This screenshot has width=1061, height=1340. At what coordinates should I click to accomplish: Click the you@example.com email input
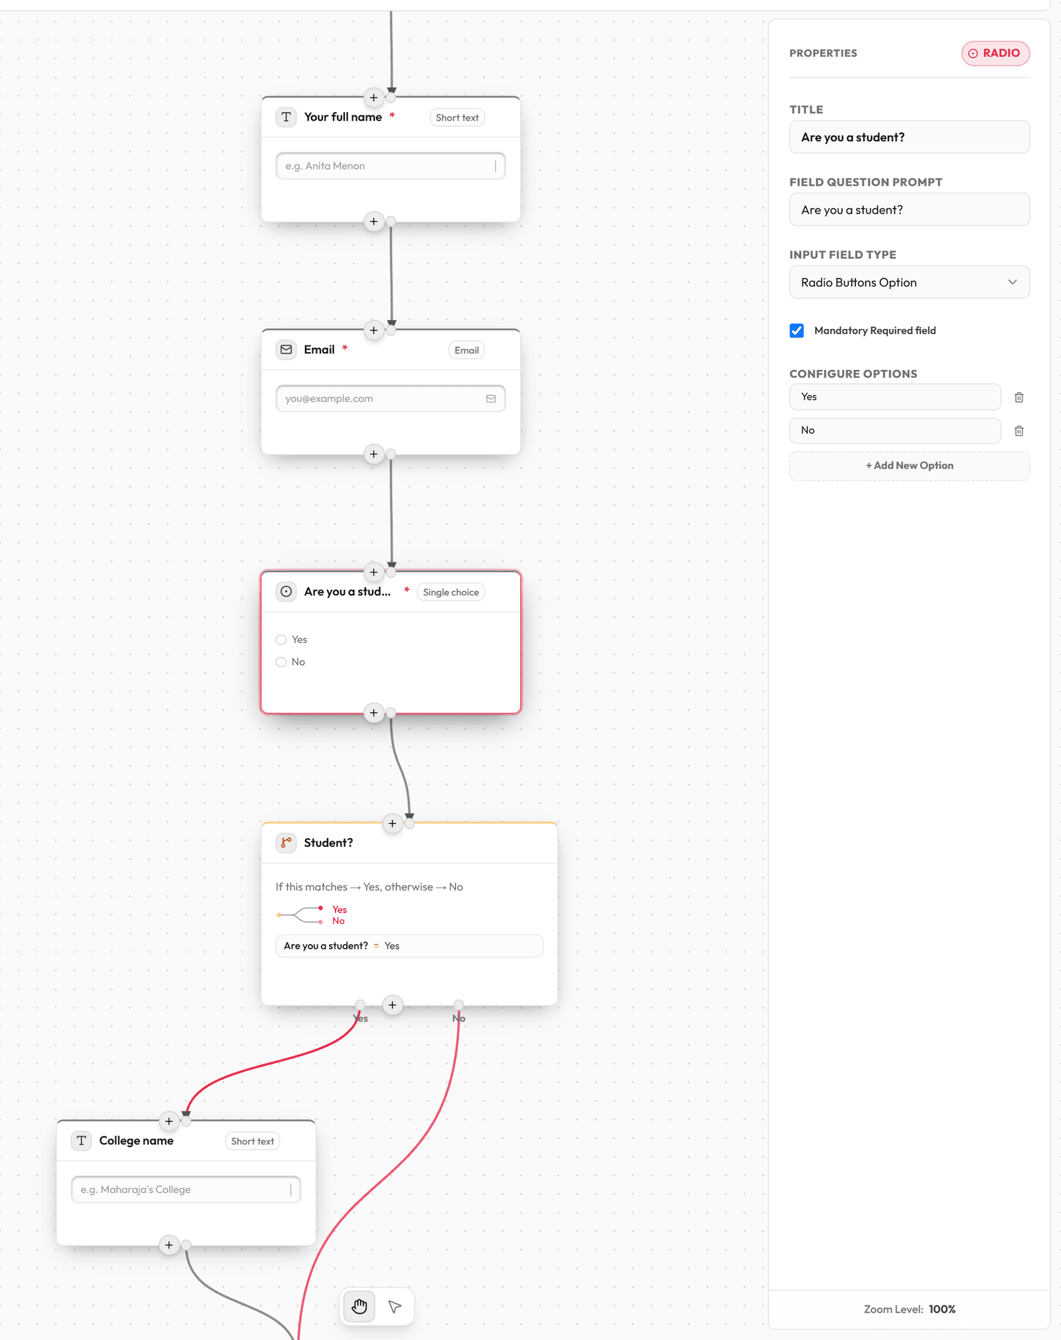click(391, 398)
